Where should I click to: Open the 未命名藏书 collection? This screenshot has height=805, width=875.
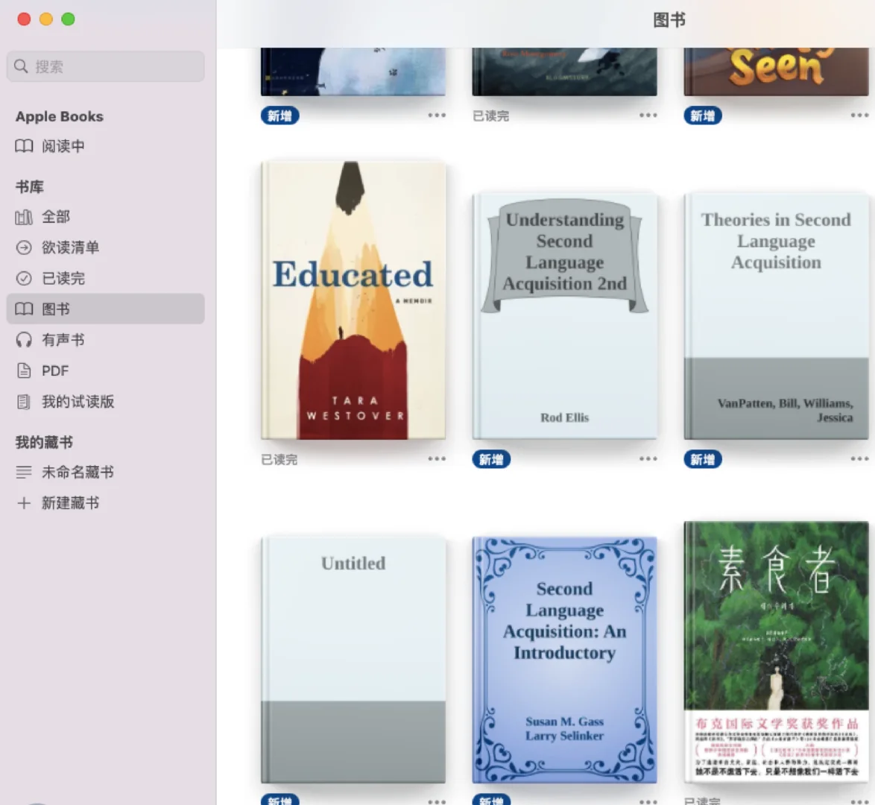106,473
